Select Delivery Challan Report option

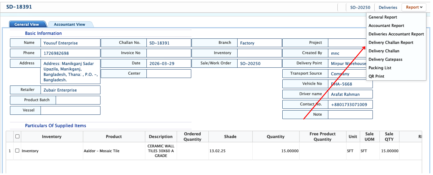pyautogui.click(x=391, y=43)
